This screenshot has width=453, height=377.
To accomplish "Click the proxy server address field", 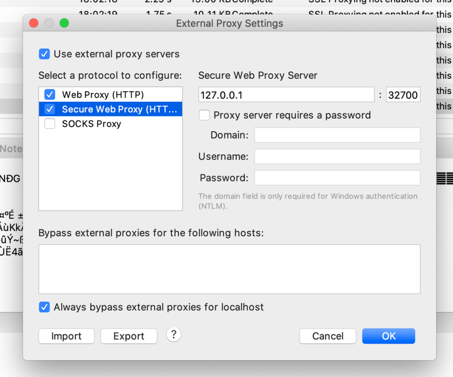I will 286,95.
